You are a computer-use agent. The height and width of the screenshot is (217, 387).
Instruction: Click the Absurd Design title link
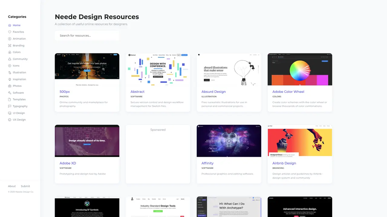click(214, 92)
